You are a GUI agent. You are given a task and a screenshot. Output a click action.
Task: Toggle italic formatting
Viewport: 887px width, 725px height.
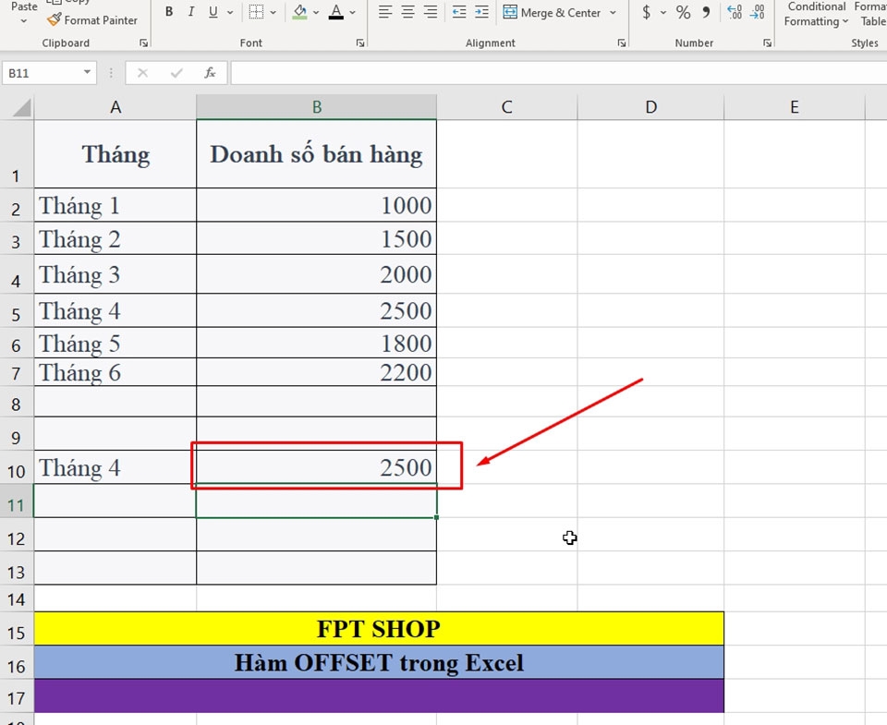pyautogui.click(x=191, y=12)
